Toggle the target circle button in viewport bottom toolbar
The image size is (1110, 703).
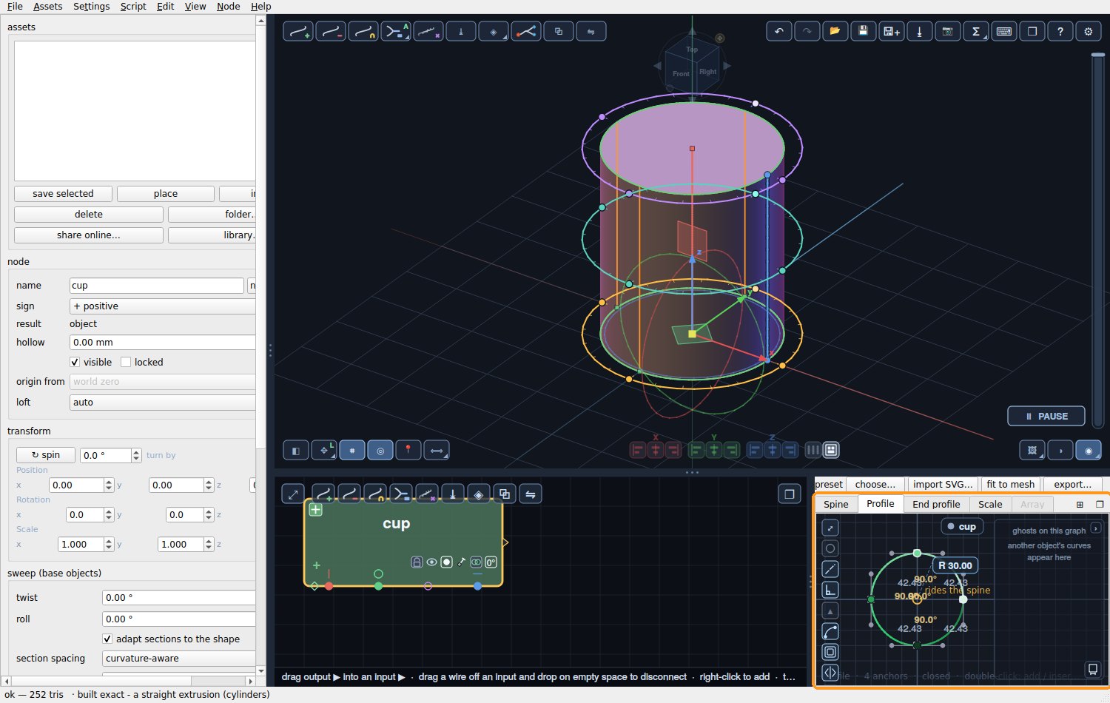coord(380,450)
